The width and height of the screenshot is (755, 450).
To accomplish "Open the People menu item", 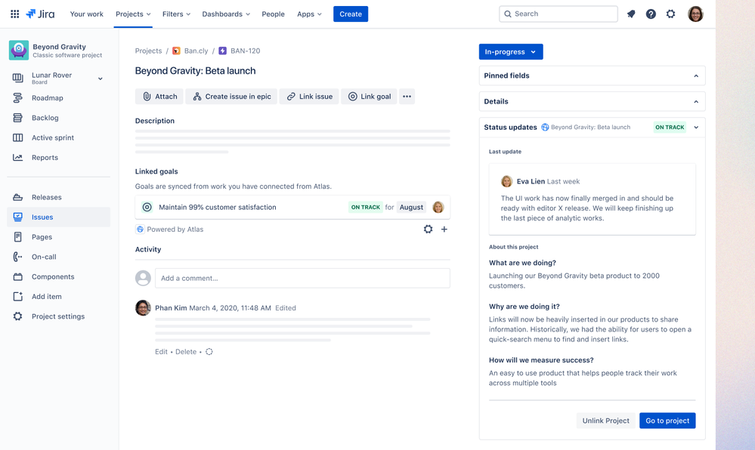I will pyautogui.click(x=273, y=14).
